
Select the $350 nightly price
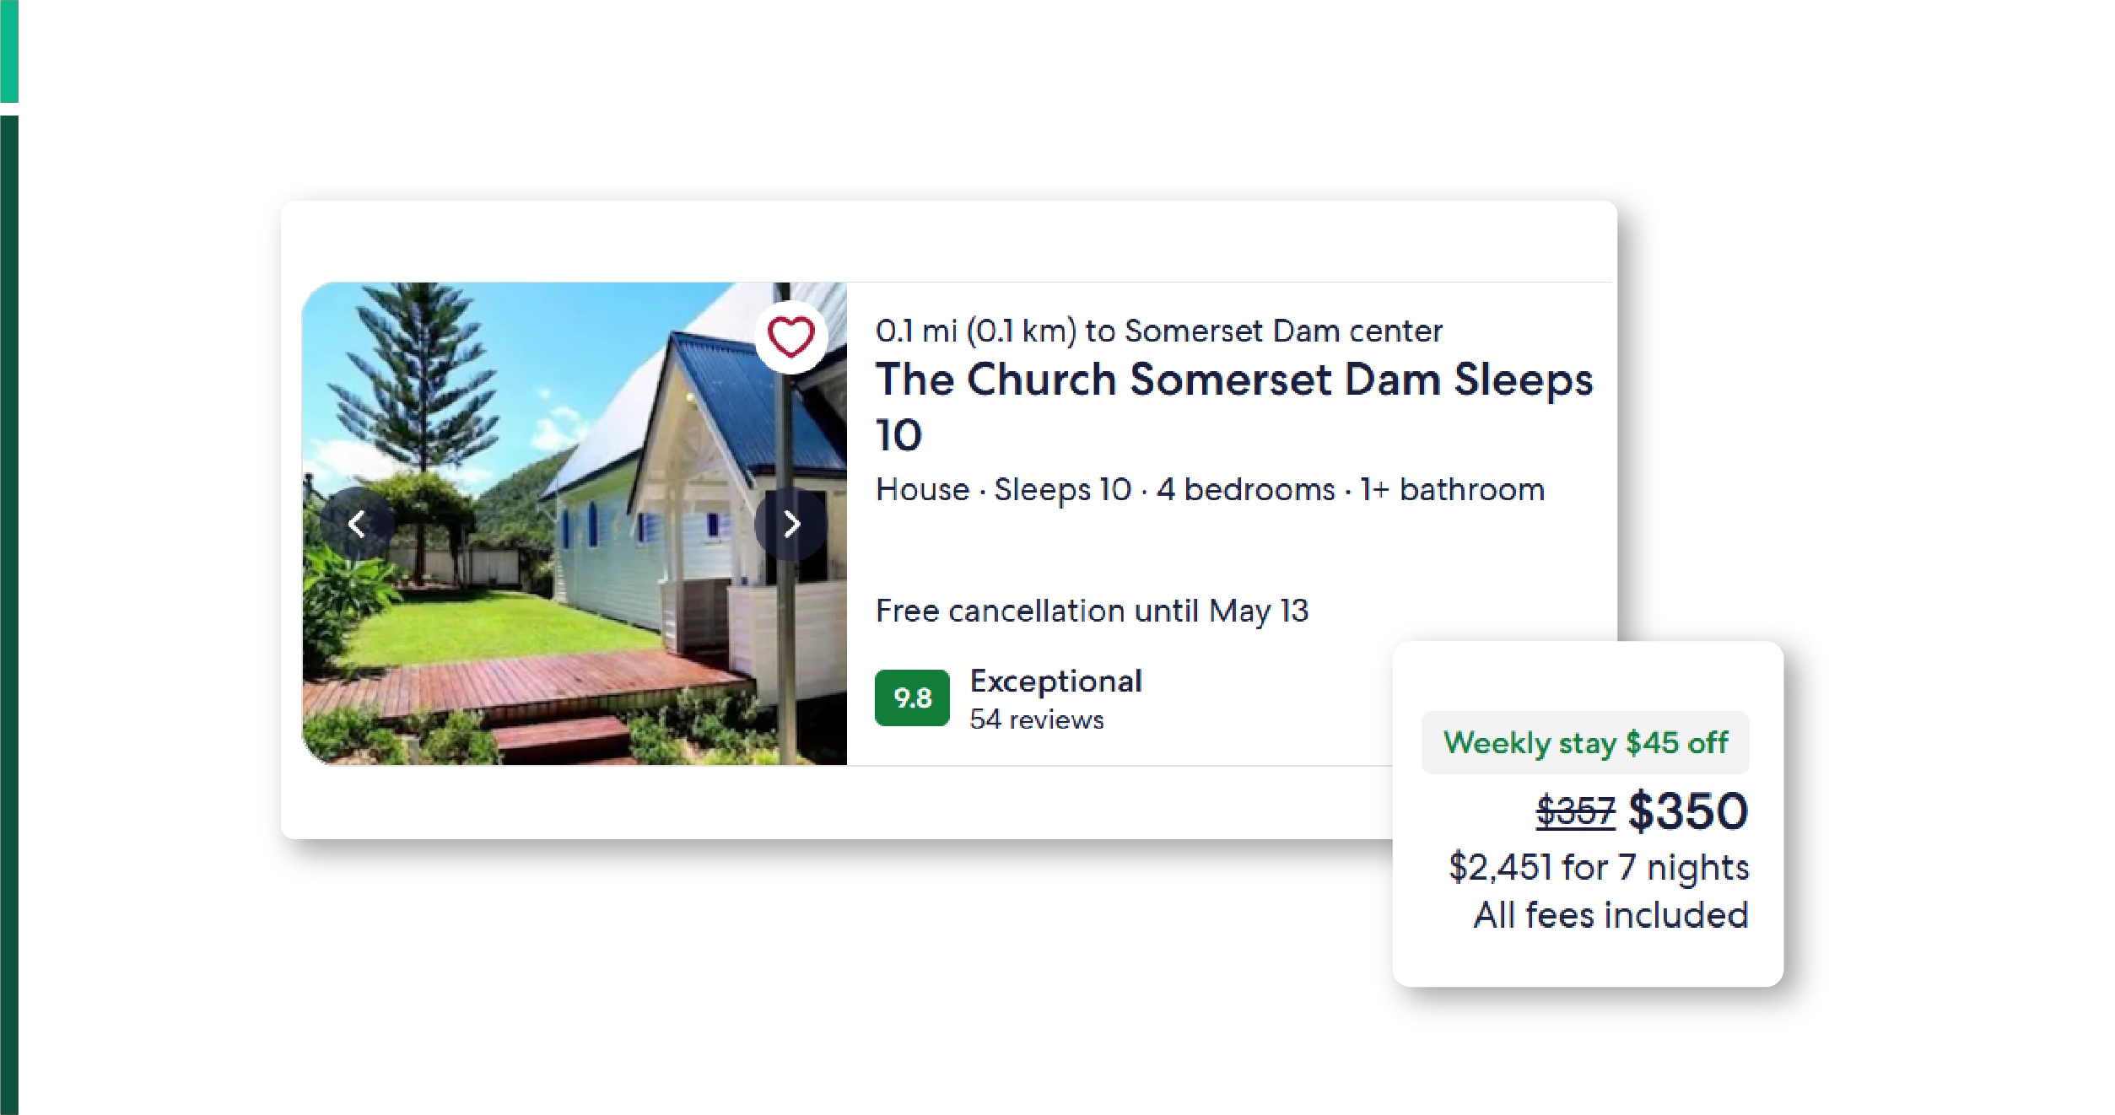point(1688,811)
